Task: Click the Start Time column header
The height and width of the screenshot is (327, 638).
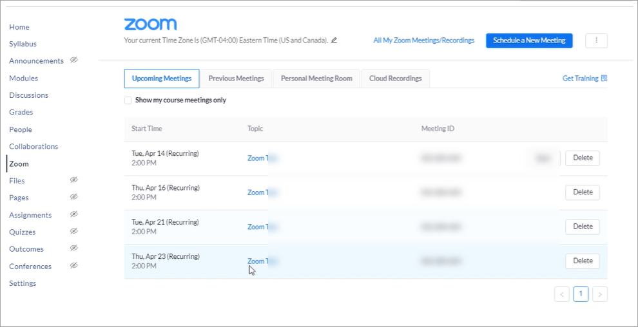Action: tap(146, 129)
